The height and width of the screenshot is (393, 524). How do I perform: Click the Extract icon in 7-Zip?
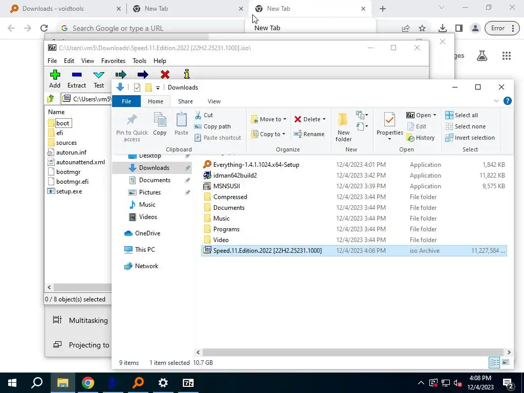pyautogui.click(x=77, y=75)
